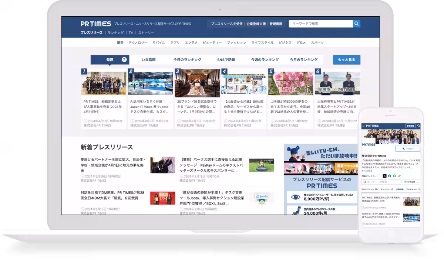Open the テクノロジー category menu item
This screenshot has width=444, height=260.
[x=138, y=42]
